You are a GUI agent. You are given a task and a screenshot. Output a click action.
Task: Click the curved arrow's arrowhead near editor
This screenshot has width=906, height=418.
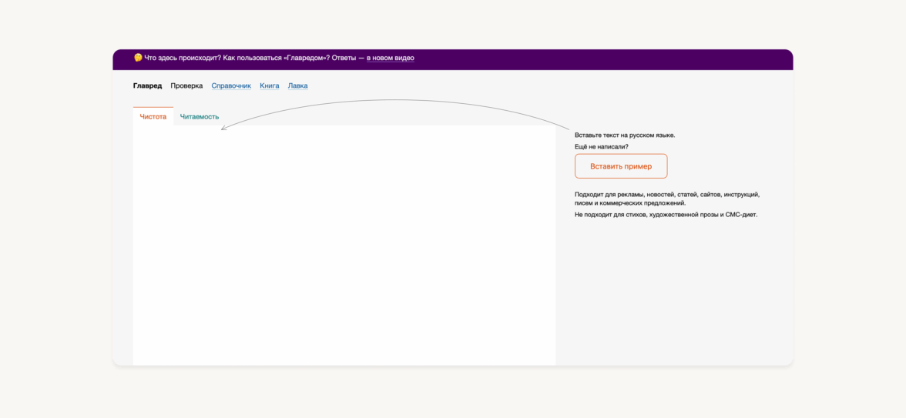[x=223, y=129]
